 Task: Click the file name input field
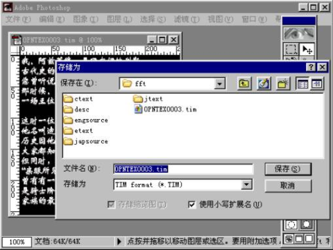[183, 169]
